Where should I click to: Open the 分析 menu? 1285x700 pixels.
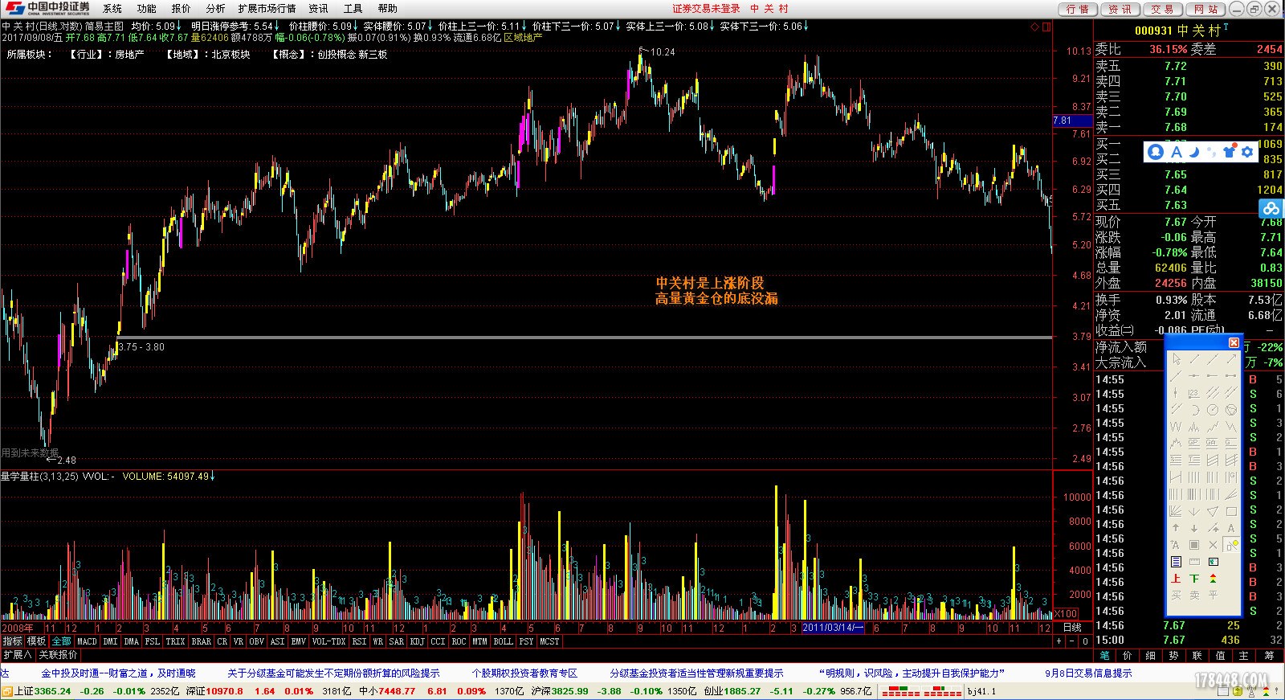pos(215,8)
